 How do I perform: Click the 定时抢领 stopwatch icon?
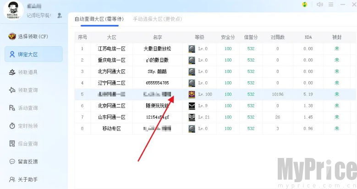click(12, 126)
